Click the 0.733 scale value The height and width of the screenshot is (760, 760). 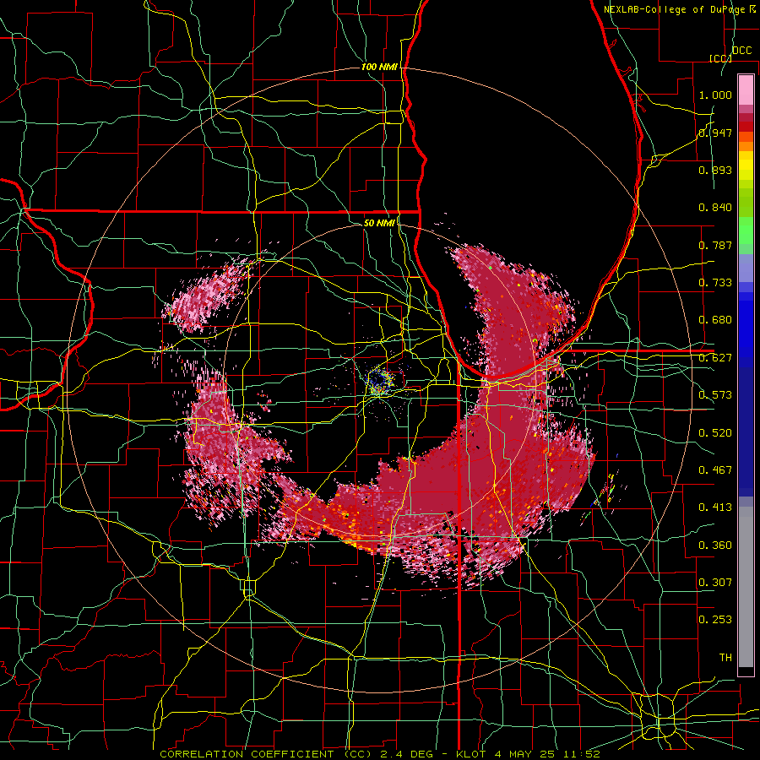[715, 283]
